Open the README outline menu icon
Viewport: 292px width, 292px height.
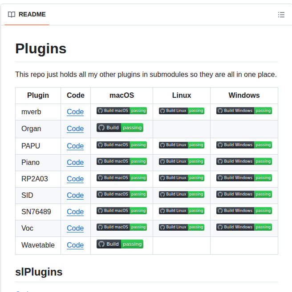pyautogui.click(x=281, y=15)
